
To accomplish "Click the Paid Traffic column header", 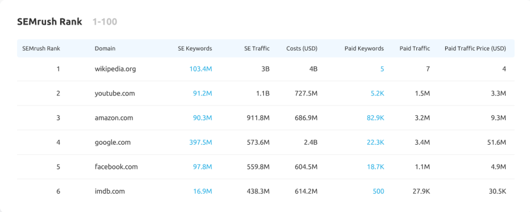I will [x=415, y=48].
